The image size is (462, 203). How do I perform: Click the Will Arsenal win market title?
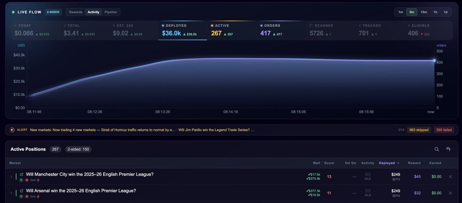point(81,191)
